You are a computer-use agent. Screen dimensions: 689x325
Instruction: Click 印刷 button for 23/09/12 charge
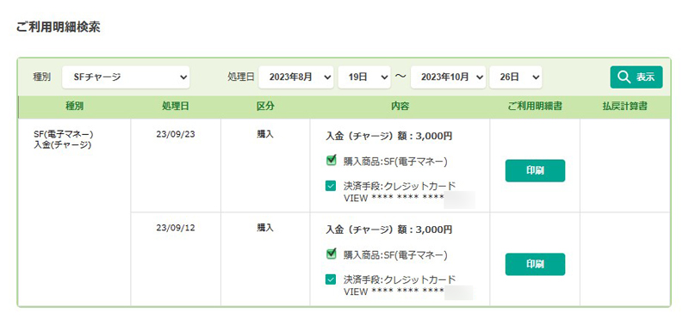535,264
